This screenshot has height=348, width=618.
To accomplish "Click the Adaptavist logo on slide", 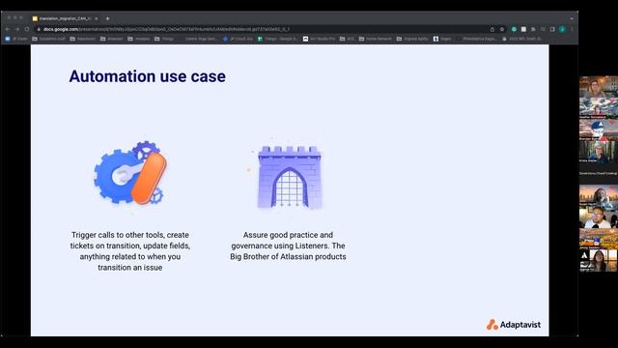I will coord(514,325).
